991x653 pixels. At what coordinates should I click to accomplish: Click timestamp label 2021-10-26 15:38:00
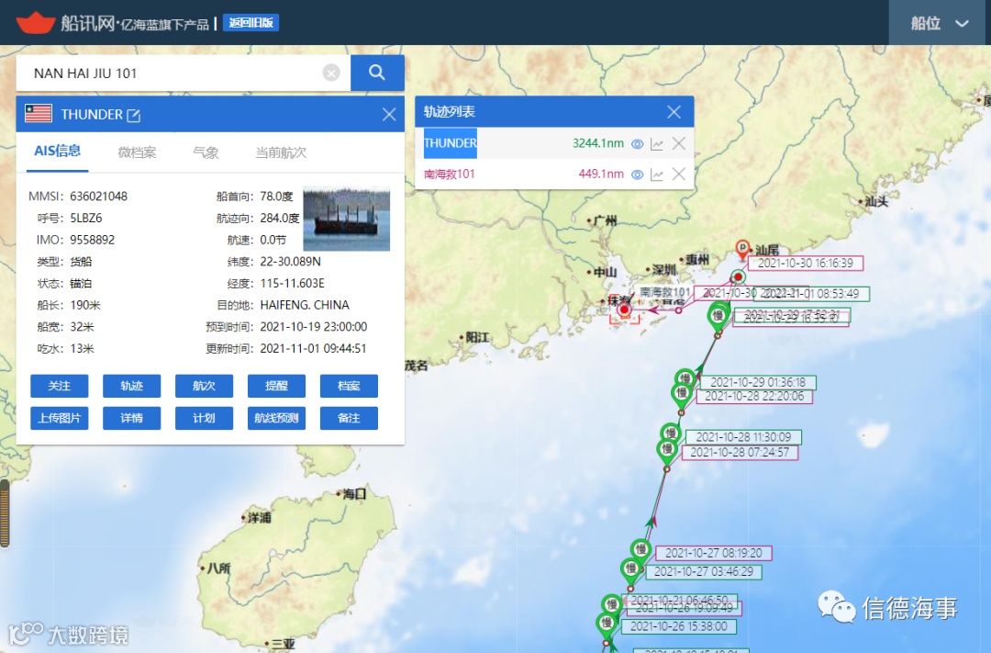(x=679, y=626)
